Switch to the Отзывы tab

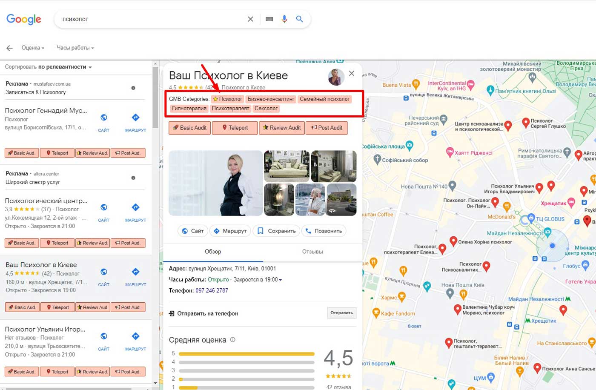click(312, 252)
